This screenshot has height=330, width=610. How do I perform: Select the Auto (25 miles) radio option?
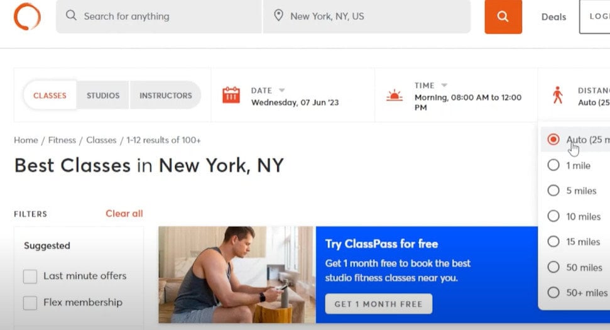pyautogui.click(x=553, y=140)
